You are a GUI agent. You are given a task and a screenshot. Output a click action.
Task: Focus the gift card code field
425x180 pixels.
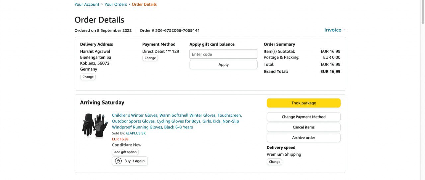click(x=223, y=54)
